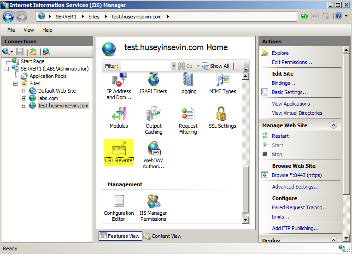This screenshot has width=352, height=254.
Task: Click the Go filter button
Action: (185, 66)
